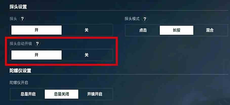Click the red highlight frame border
The height and width of the screenshot is (105, 230).
point(61,38)
